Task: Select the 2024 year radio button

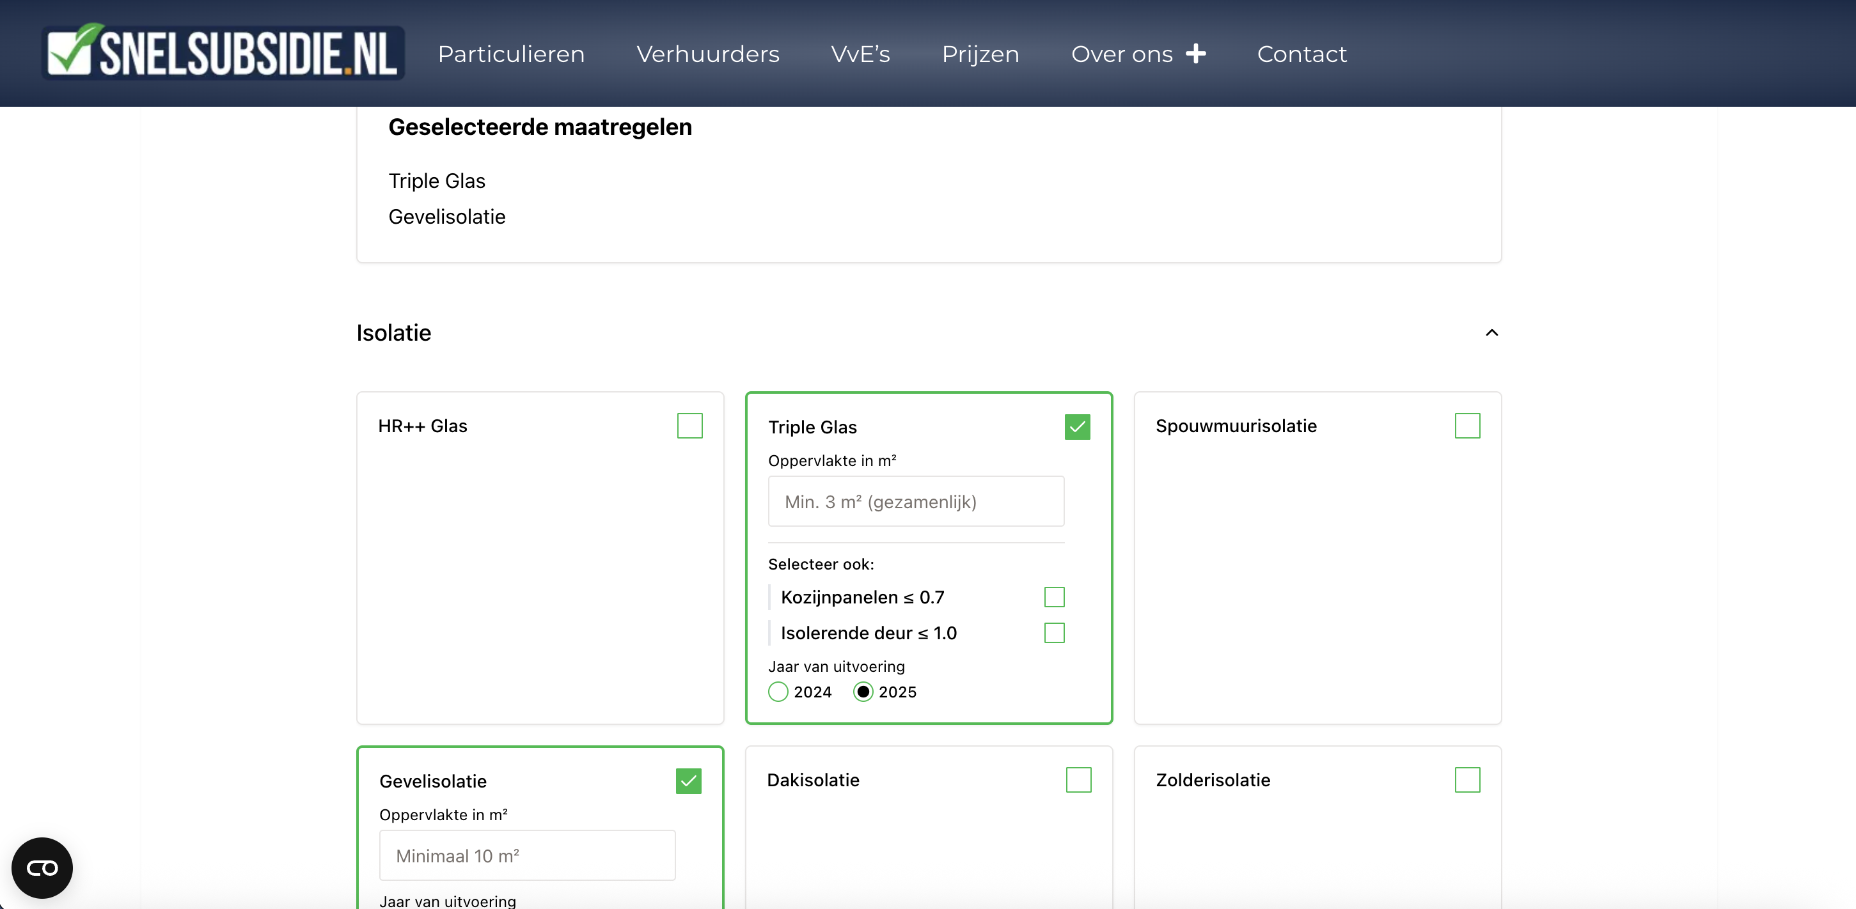Action: 778,692
